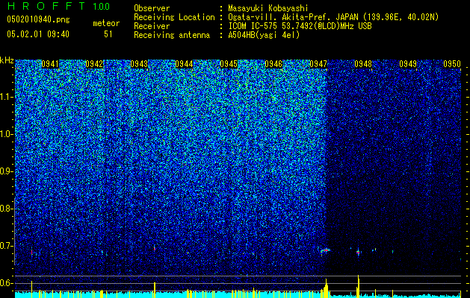470x298 pixels.
Task: Click the HROFFT 1.0.0 title text
Action: pos(58,6)
